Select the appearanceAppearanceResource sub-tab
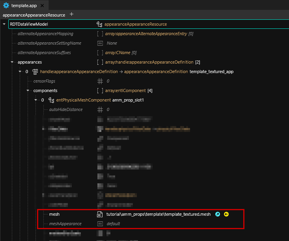The height and width of the screenshot is (241, 289). point(34,15)
